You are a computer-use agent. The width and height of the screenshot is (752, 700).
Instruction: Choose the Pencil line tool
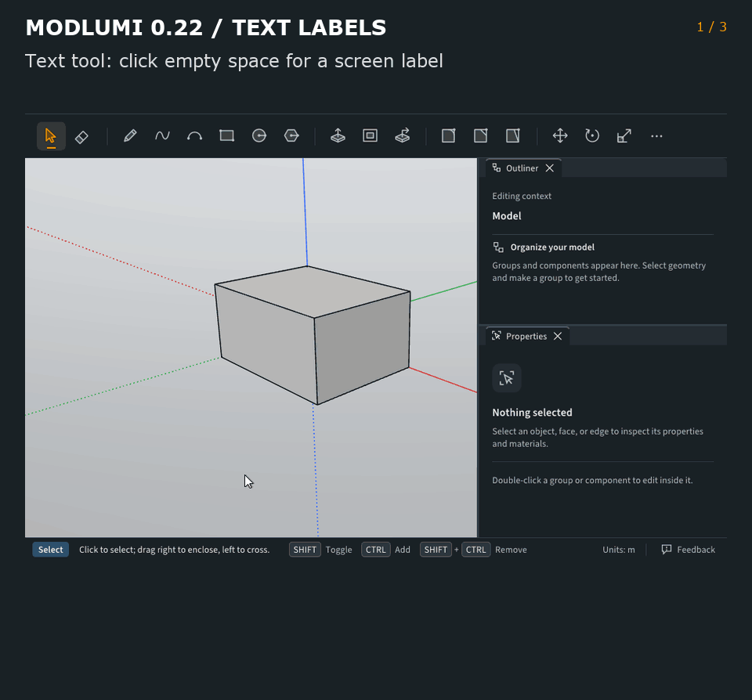coord(130,136)
